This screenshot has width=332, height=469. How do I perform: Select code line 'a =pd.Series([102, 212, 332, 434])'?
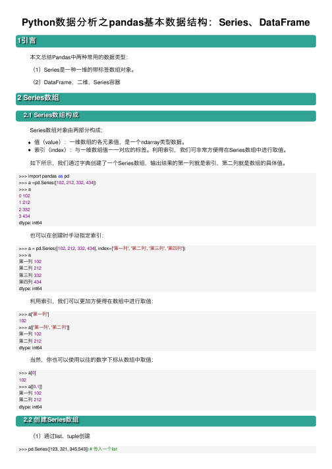[x=57, y=182]
